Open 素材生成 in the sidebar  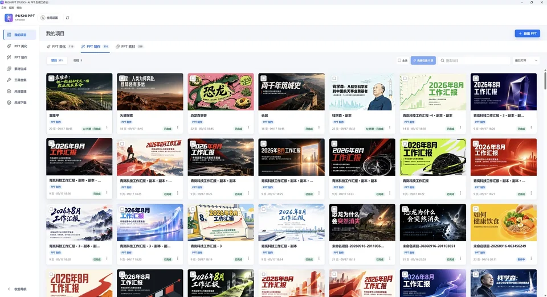point(19,69)
